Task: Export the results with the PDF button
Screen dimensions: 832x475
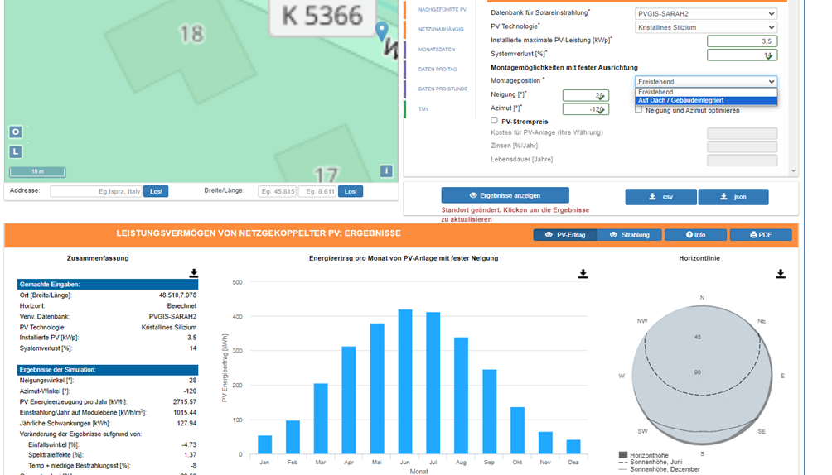Action: click(760, 235)
